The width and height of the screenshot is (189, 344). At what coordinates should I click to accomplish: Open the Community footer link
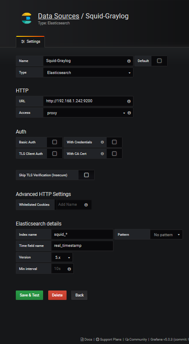[136, 339]
